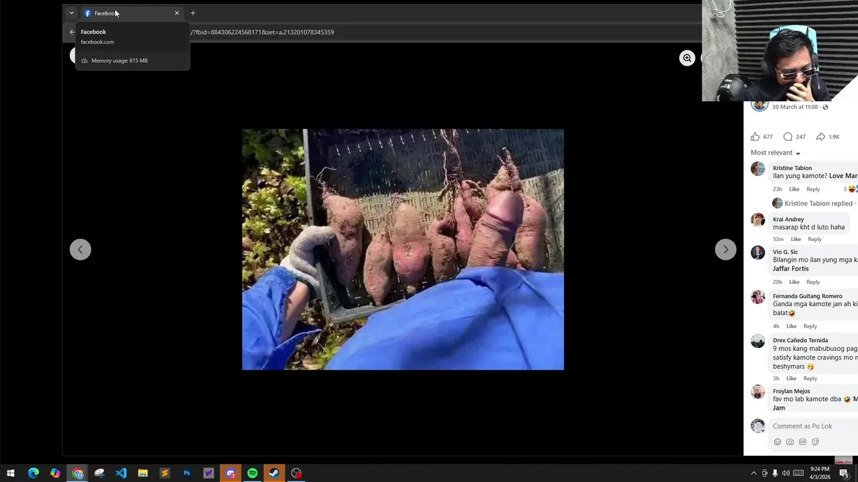Open the Windows Start menu
This screenshot has height=482, width=858.
pos(11,473)
